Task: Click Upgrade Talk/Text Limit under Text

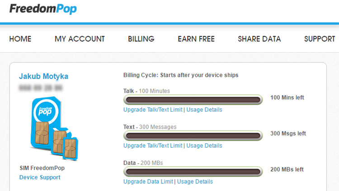Action: (x=153, y=146)
